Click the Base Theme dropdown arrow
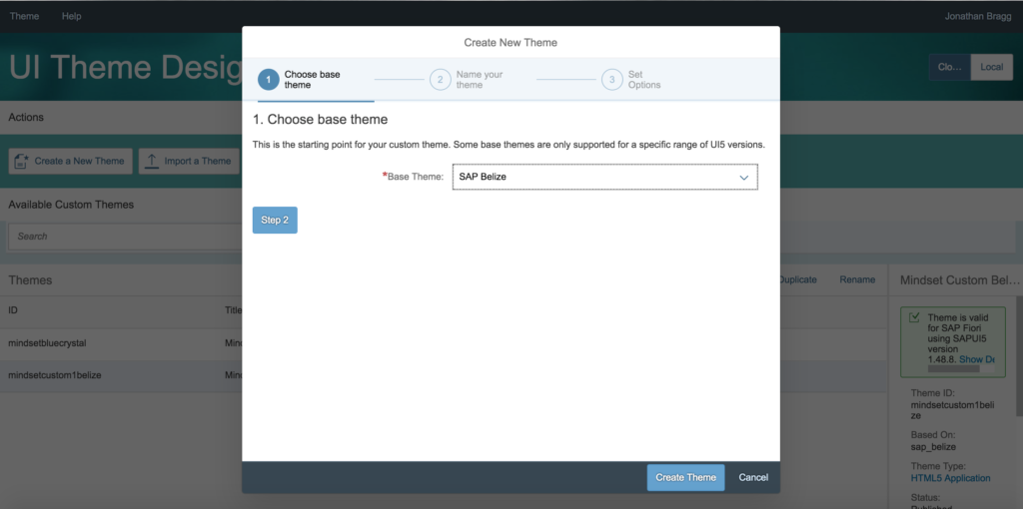Image resolution: width=1023 pixels, height=509 pixels. tap(743, 178)
